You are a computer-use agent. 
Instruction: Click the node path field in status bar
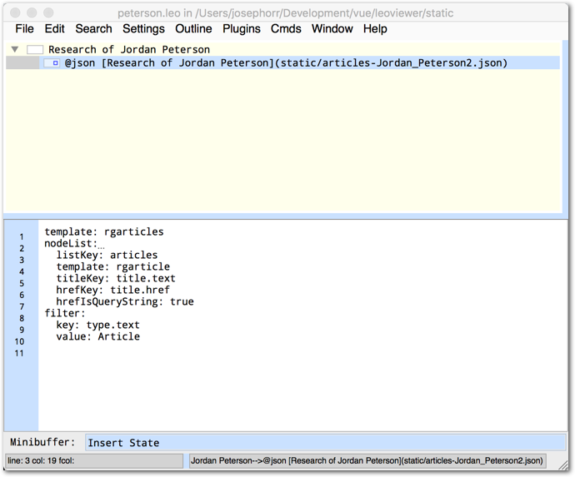367,460
